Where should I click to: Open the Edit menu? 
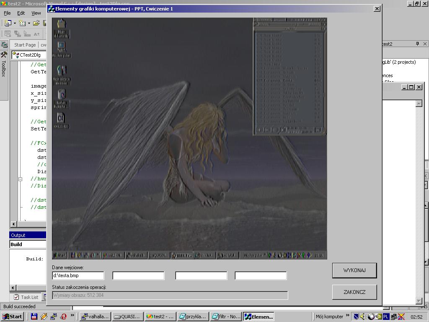pyautogui.click(x=21, y=13)
